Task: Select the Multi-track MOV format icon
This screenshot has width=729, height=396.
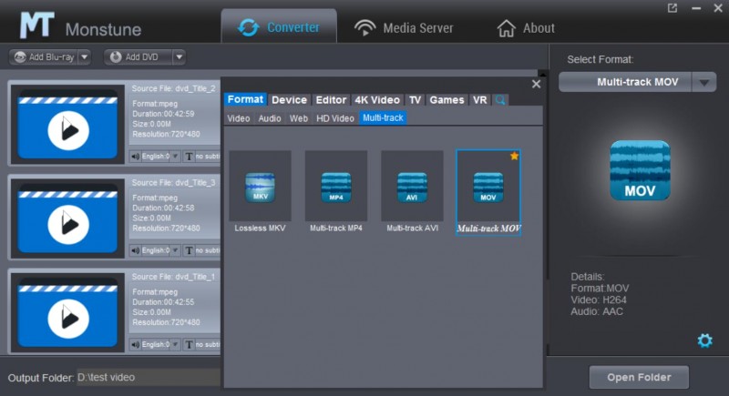Action: point(488,187)
